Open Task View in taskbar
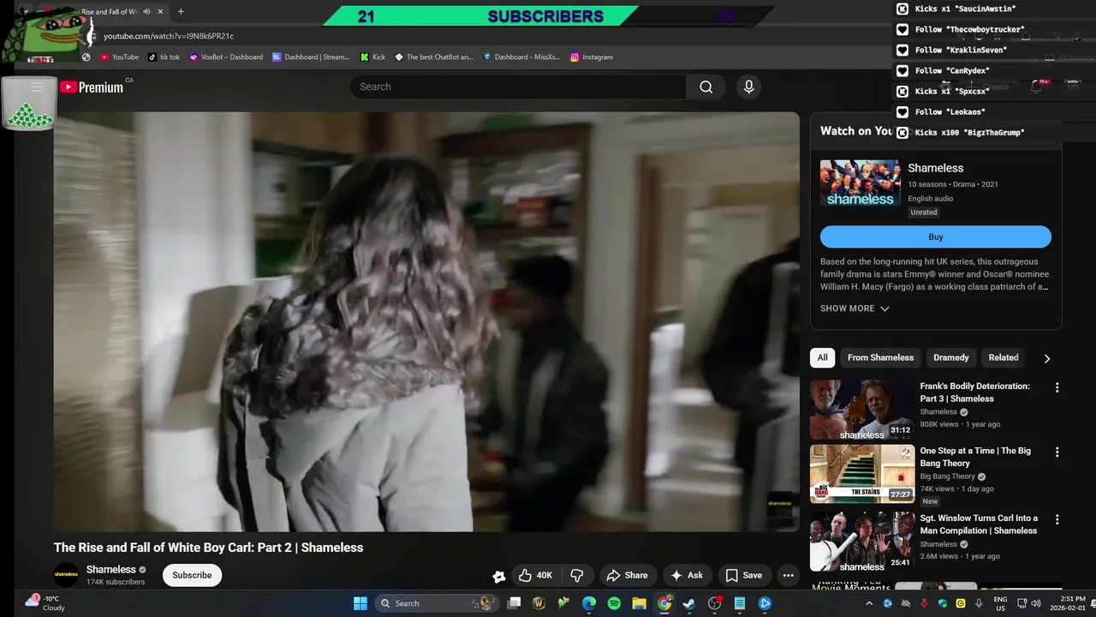 click(x=514, y=603)
